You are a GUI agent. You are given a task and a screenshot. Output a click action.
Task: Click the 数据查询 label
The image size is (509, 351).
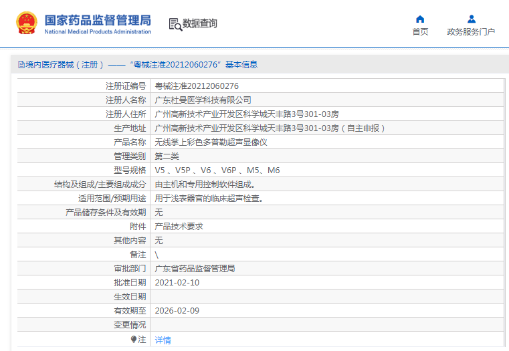tap(199, 23)
